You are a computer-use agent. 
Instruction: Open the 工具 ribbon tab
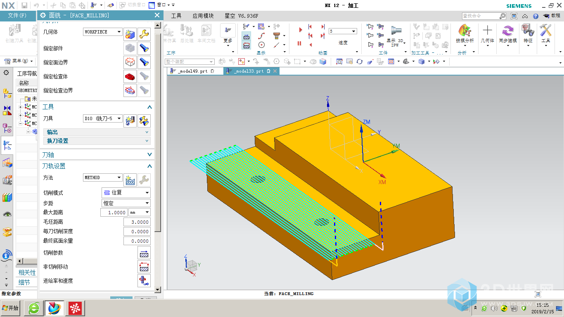(x=176, y=16)
